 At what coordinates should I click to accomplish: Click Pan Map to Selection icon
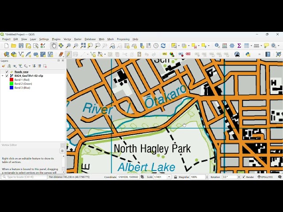click(x=61, y=46)
